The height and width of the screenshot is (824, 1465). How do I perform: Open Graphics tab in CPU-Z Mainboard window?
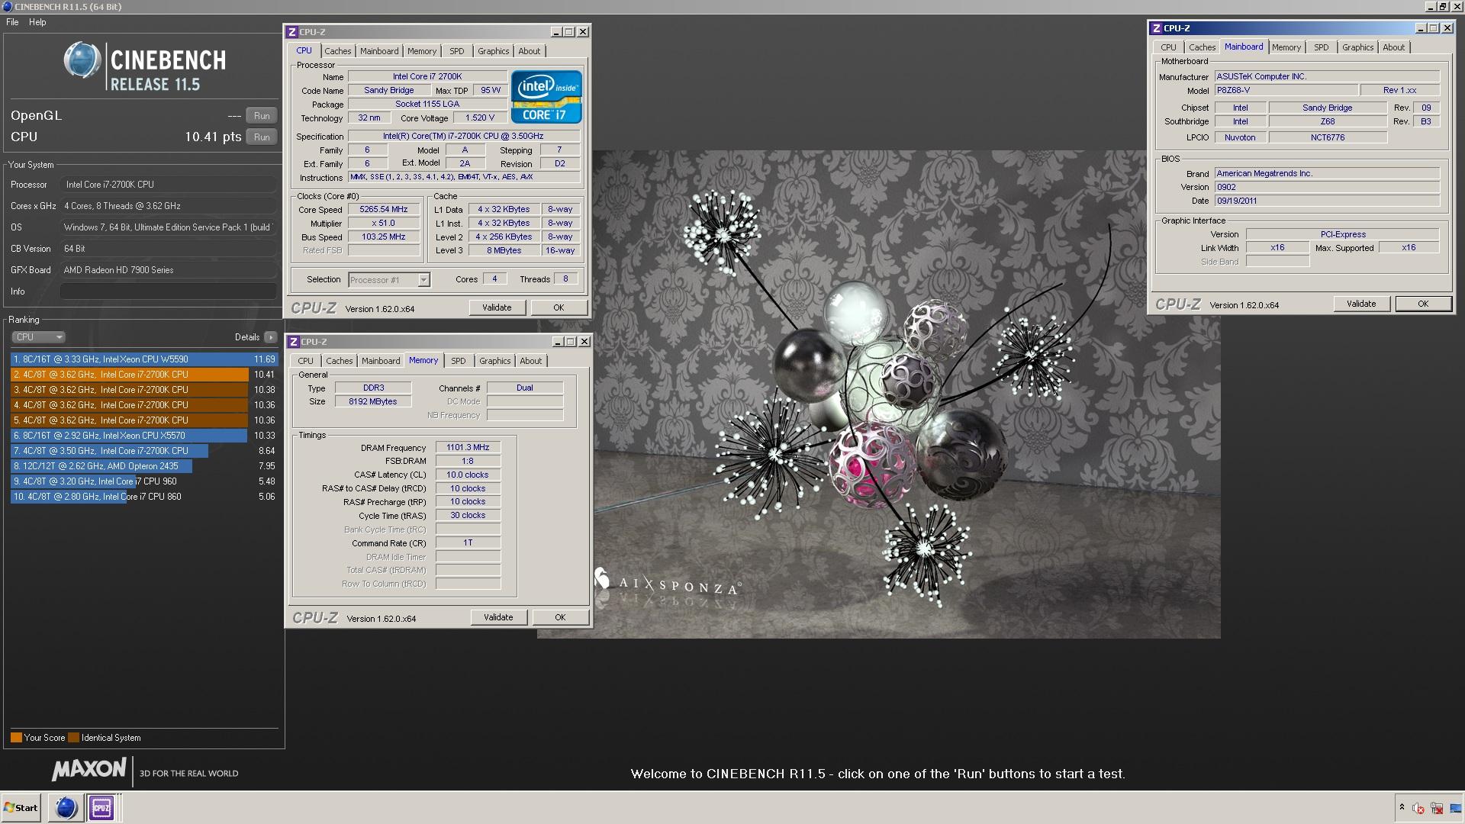click(1357, 47)
